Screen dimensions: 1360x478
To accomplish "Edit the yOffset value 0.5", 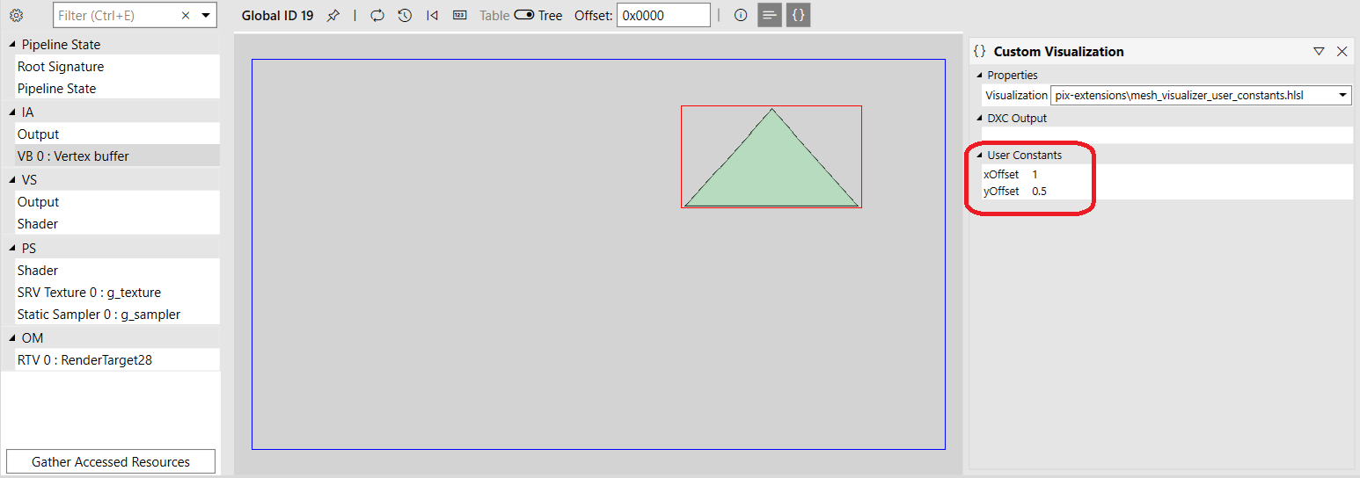I will pos(1039,191).
